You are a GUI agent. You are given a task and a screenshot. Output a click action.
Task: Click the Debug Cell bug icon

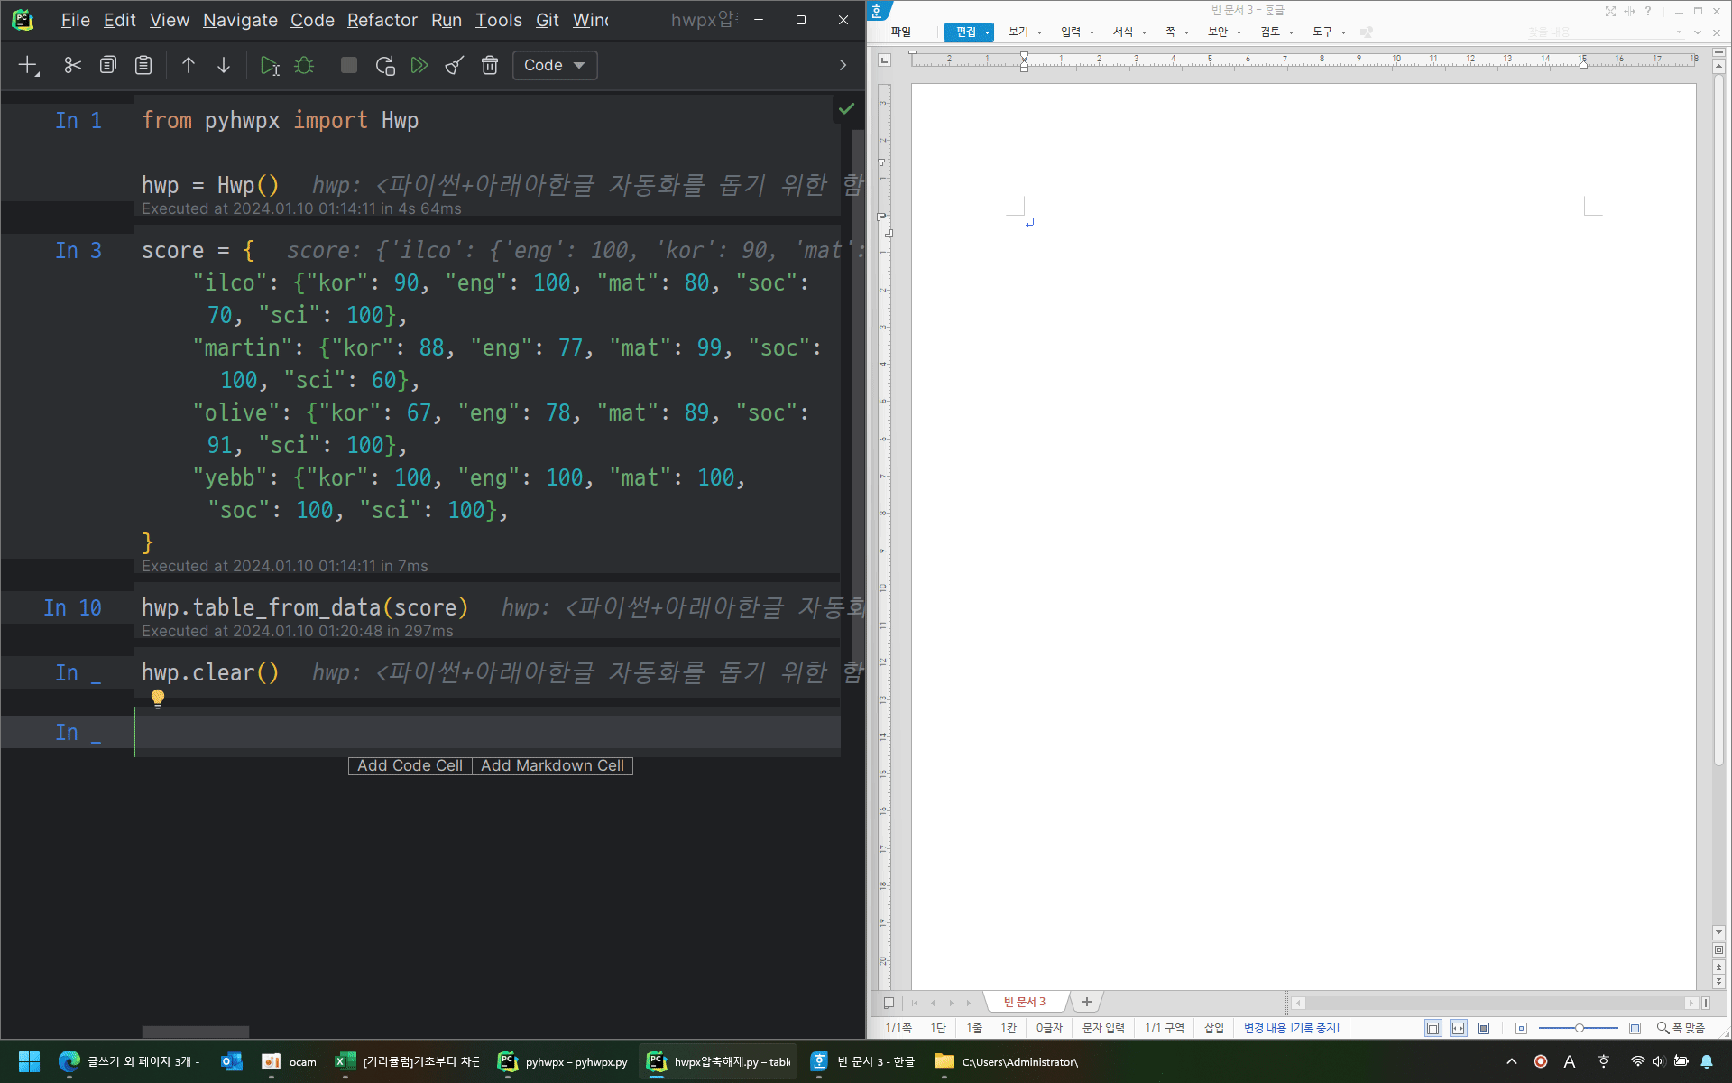(304, 65)
